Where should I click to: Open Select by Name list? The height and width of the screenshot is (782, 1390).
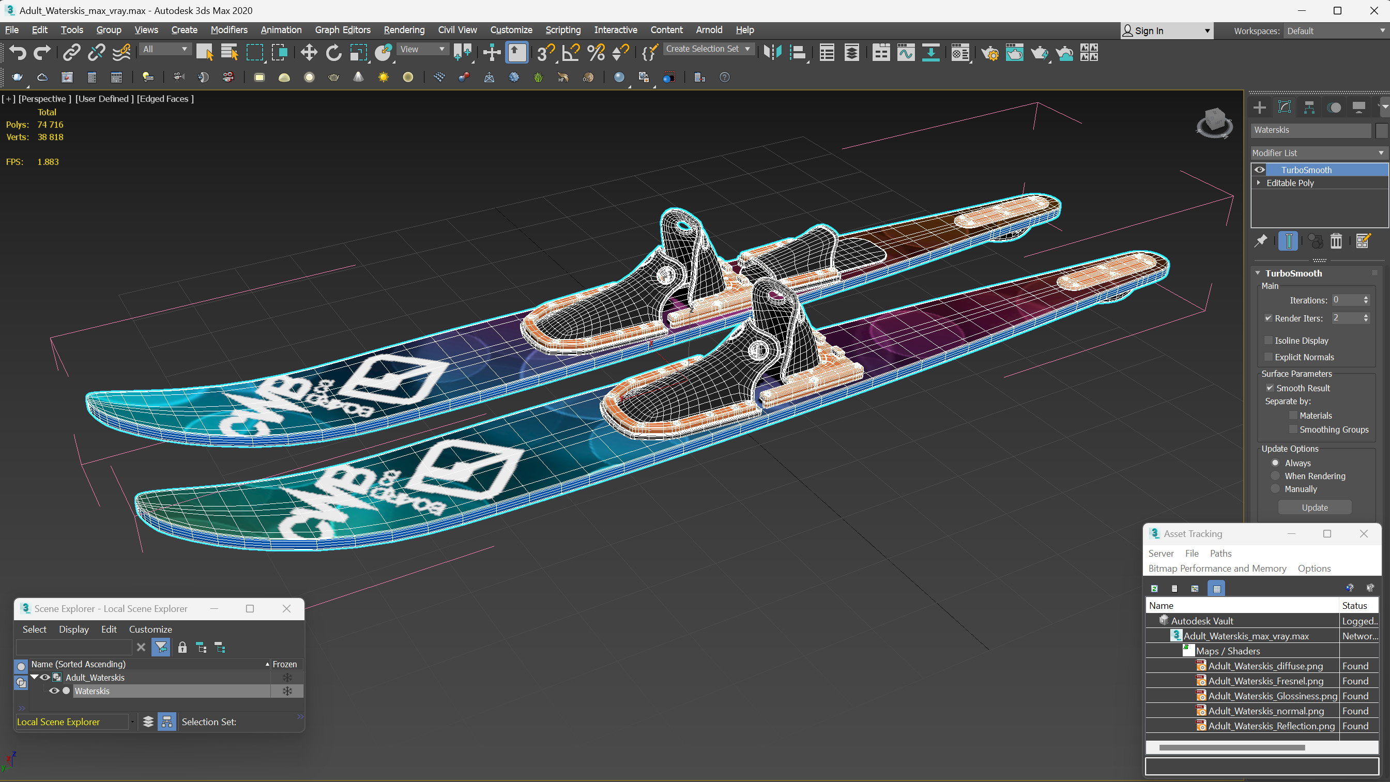click(x=230, y=52)
